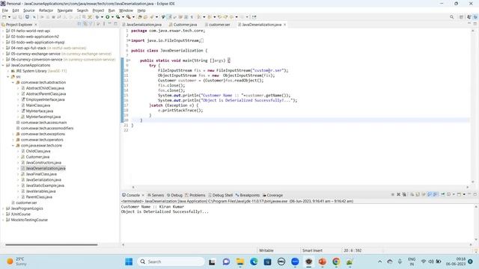Close the Project Explorer view tab
479x269 pixels.
[36, 25]
